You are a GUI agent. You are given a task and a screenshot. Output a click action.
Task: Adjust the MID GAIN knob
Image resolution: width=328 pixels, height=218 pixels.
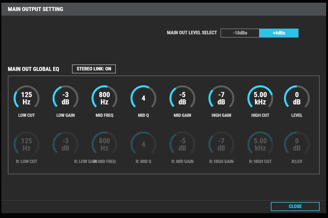(x=182, y=98)
